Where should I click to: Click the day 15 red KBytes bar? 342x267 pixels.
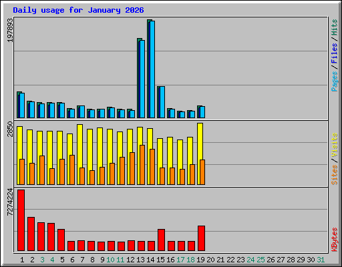[161, 240]
